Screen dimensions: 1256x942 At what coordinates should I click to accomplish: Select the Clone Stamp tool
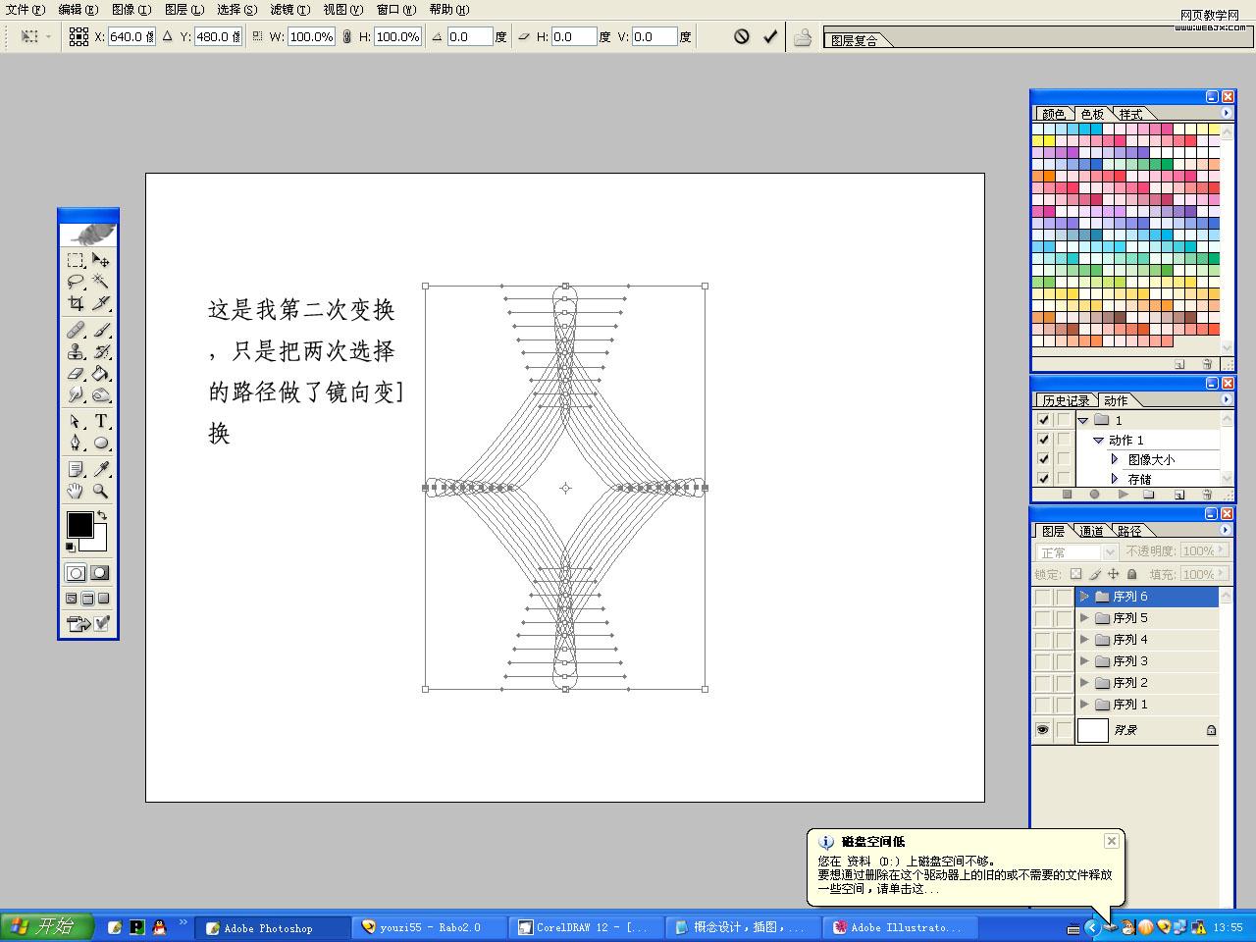tap(76, 352)
